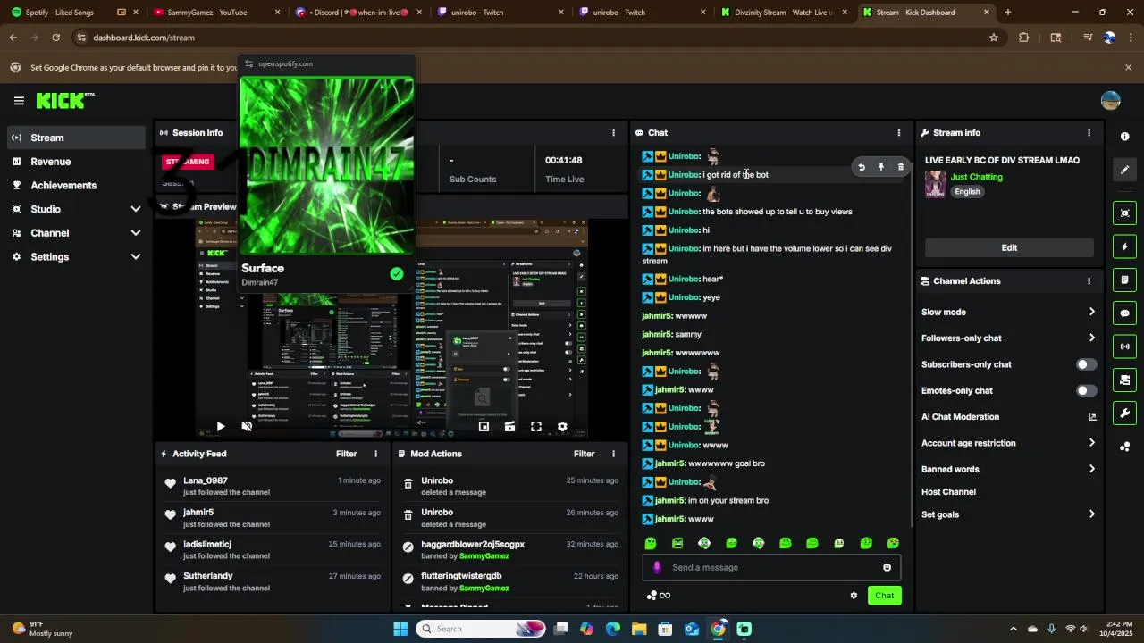Open the Kick hamburger menu
1144x643 pixels.
click(x=19, y=101)
